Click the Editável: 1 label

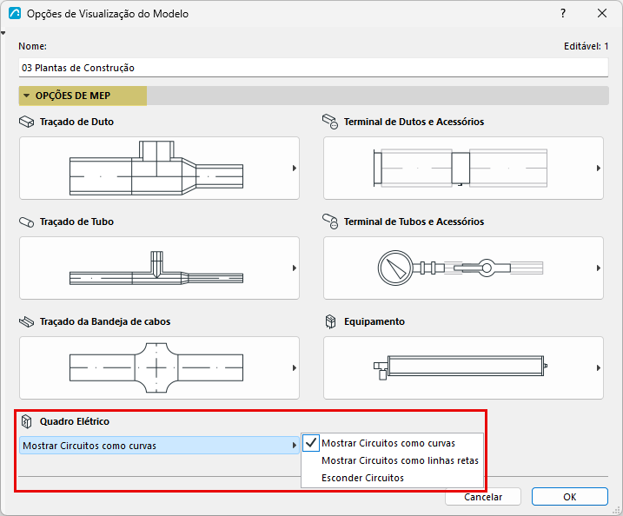(x=586, y=46)
